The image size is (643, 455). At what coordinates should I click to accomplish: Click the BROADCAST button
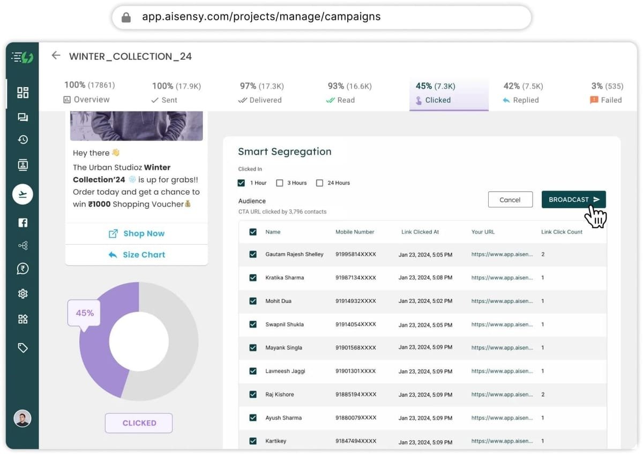pos(573,200)
